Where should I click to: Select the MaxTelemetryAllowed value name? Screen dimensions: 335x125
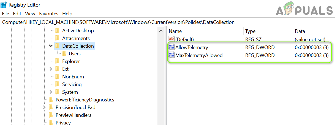199,55
